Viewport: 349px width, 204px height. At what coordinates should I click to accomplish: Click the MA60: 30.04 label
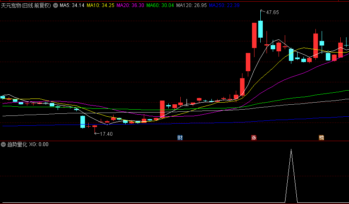160,5
